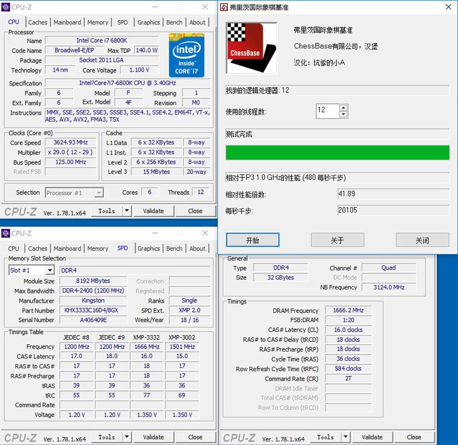
Task: Open Tools dropdown arrow in SPD CPU-Z window
Action: pyautogui.click(x=127, y=437)
